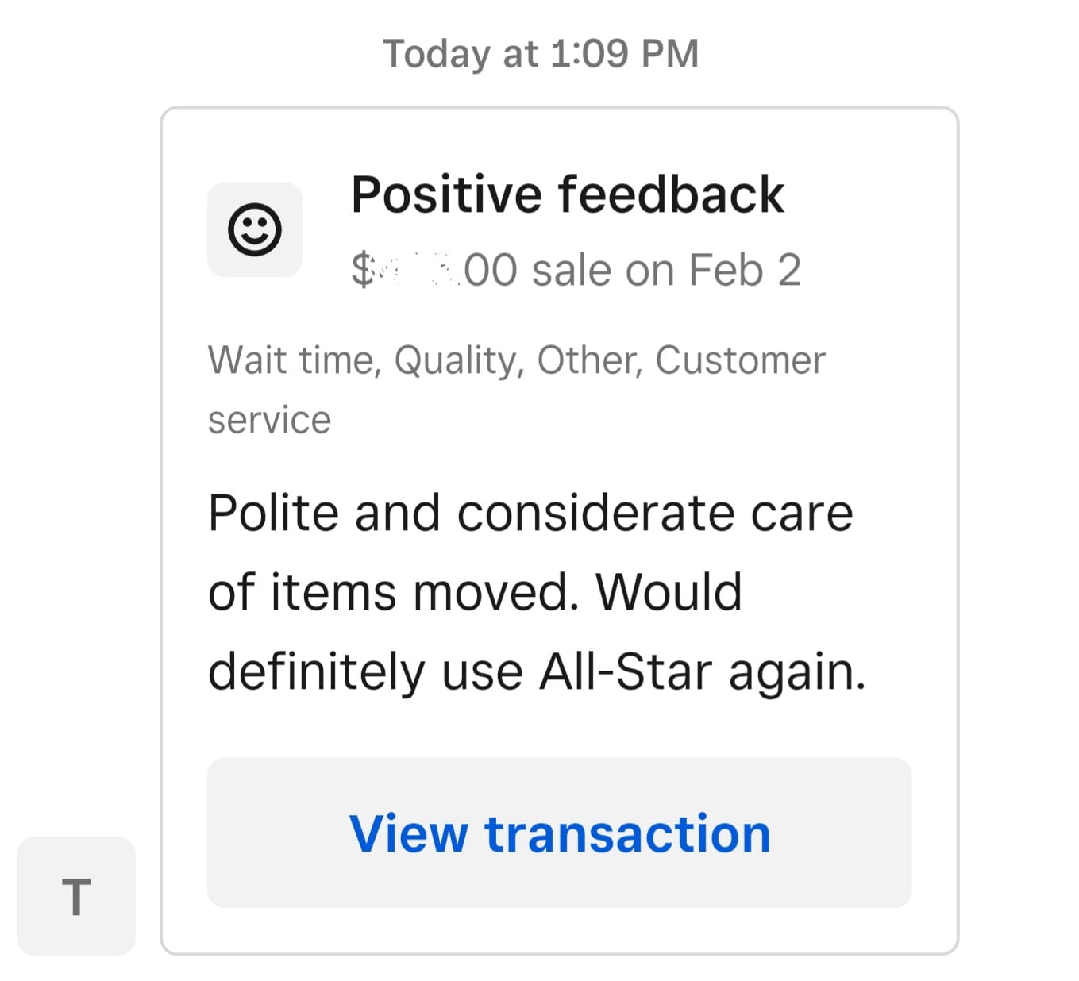
Task: Click the "of items moved." text
Action: [x=393, y=592]
